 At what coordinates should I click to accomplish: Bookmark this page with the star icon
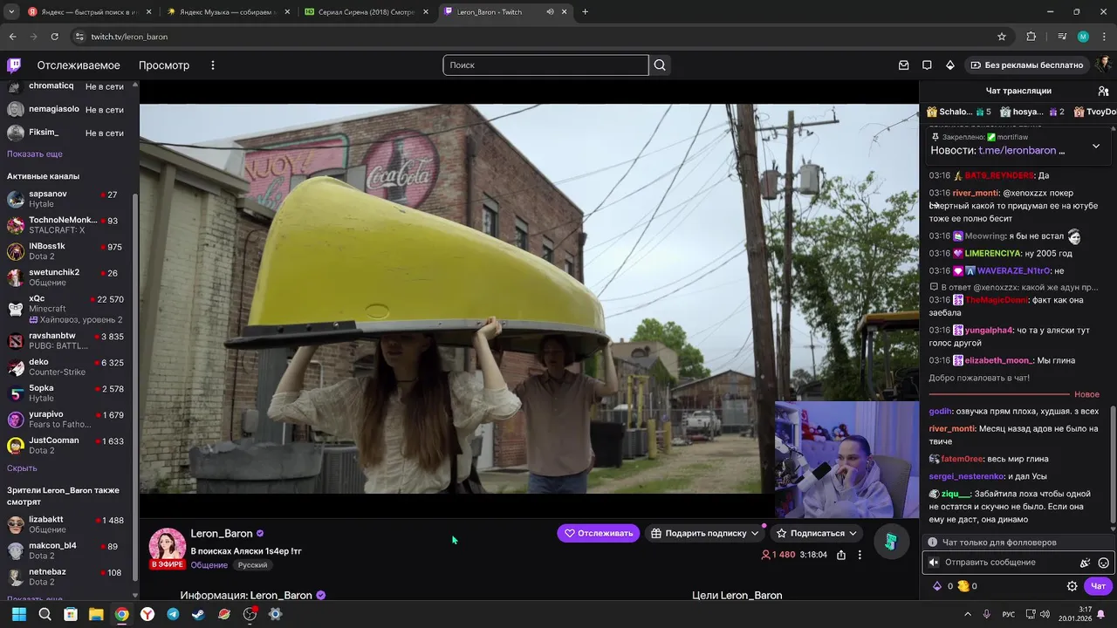pyautogui.click(x=1002, y=37)
